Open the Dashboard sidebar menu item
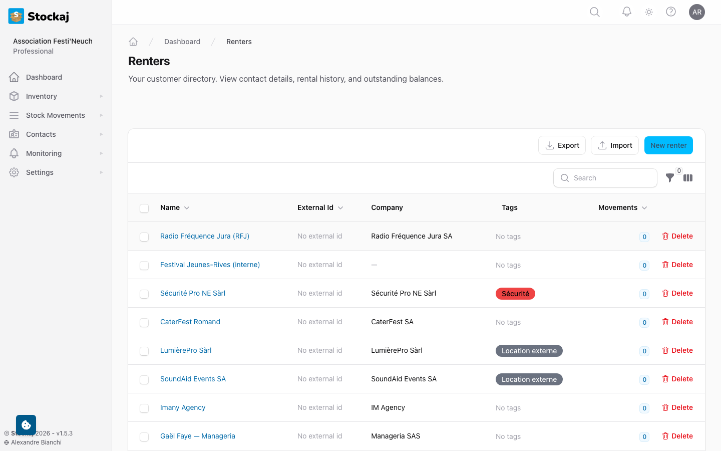Image resolution: width=721 pixels, height=451 pixels. tap(56, 77)
